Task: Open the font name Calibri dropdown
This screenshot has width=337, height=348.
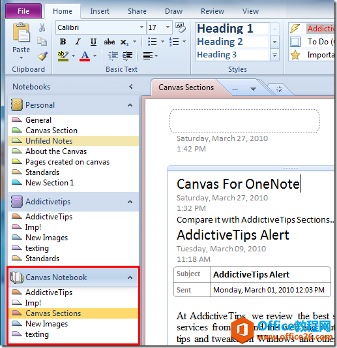Action: pyautogui.click(x=142, y=27)
